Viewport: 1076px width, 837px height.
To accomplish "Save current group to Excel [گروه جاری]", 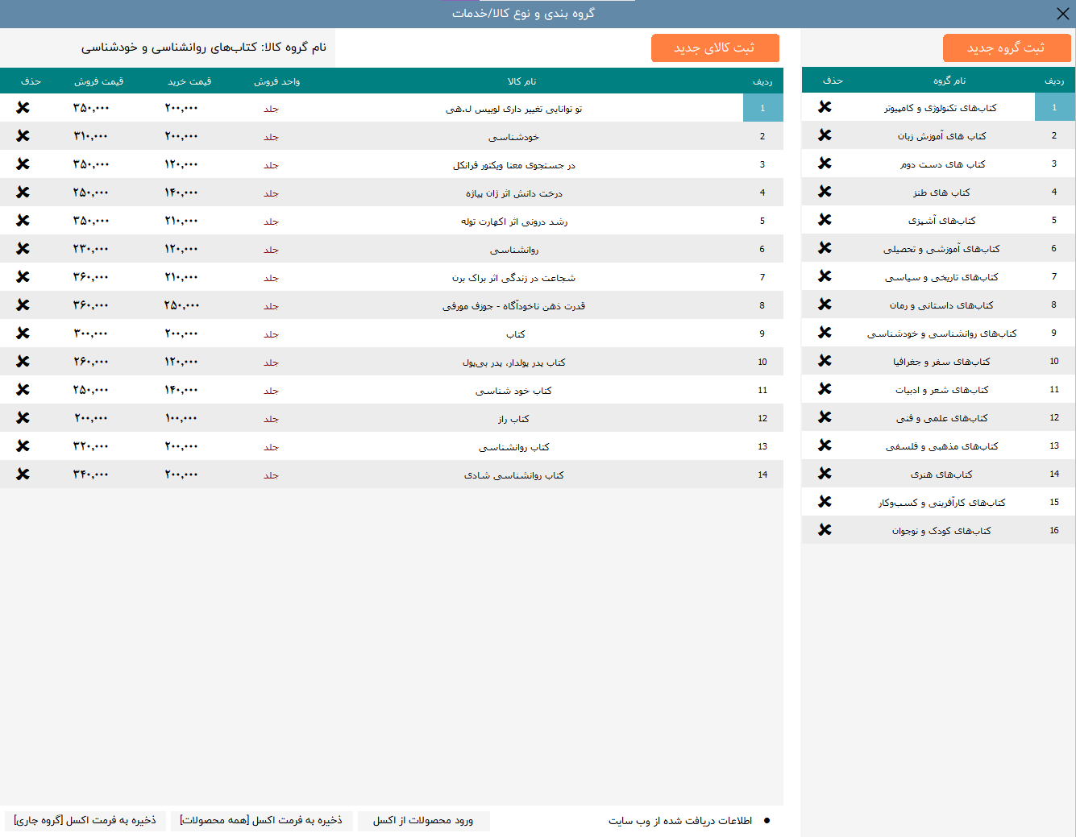I will [x=85, y=821].
